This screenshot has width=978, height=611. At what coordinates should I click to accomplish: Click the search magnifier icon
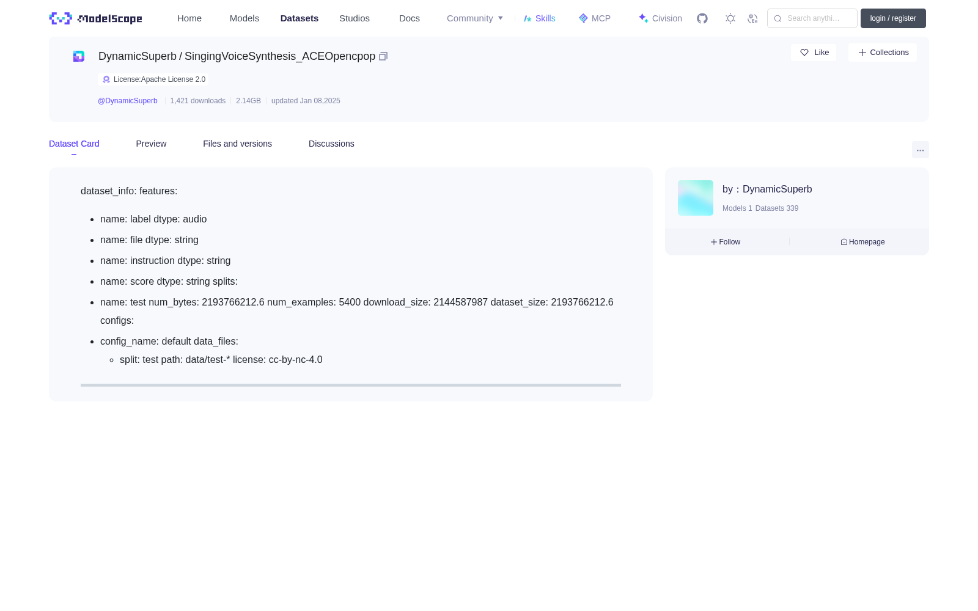coord(778,18)
